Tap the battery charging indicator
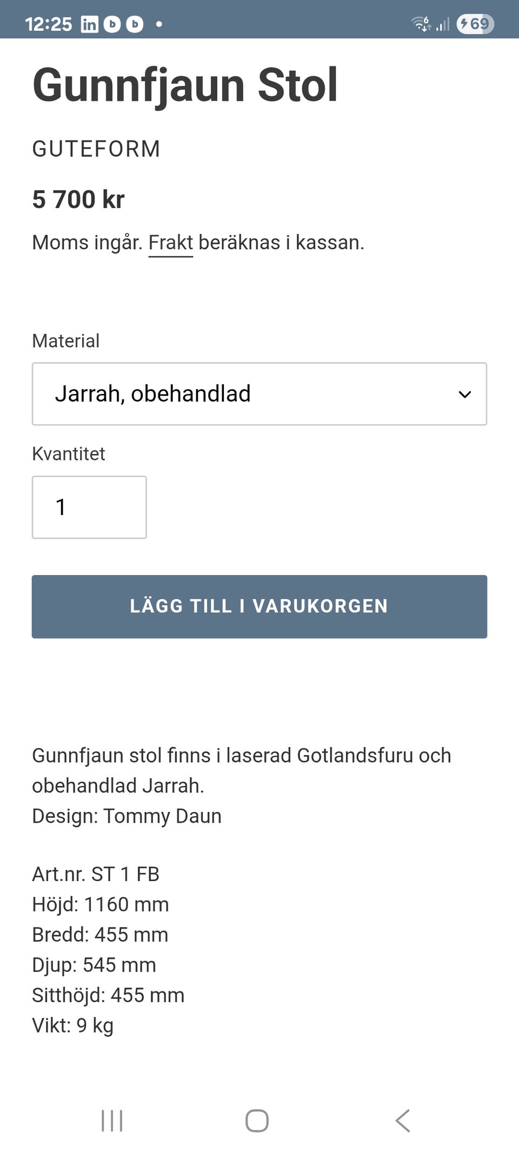This screenshot has width=519, height=1153. [475, 24]
